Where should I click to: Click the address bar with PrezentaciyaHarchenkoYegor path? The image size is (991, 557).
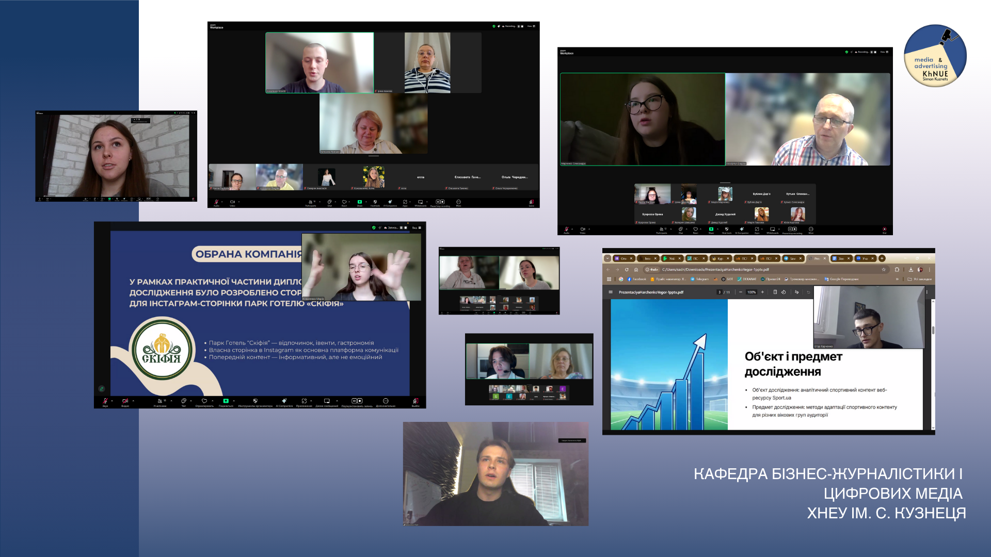tap(766, 269)
